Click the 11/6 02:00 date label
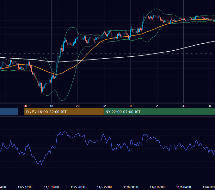Screen dimensions: 215x190 point(157,187)
